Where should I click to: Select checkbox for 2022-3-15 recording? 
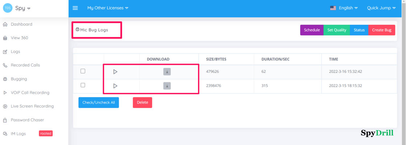pyautogui.click(x=83, y=85)
